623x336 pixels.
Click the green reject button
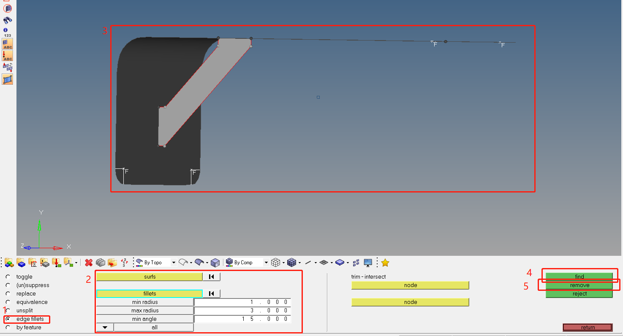(x=579, y=294)
